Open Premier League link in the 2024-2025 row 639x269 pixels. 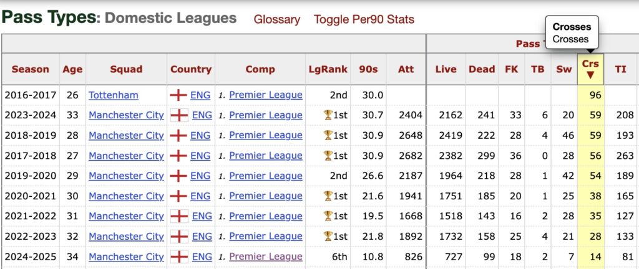[265, 257]
